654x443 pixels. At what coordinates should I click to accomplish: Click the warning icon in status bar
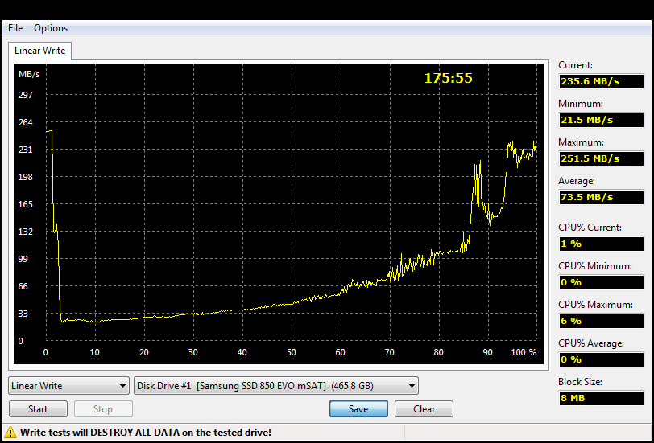click(x=11, y=433)
